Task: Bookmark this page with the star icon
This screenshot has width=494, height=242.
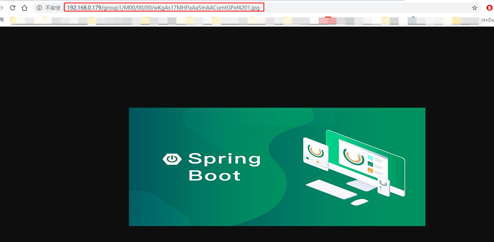Action: pyautogui.click(x=474, y=8)
